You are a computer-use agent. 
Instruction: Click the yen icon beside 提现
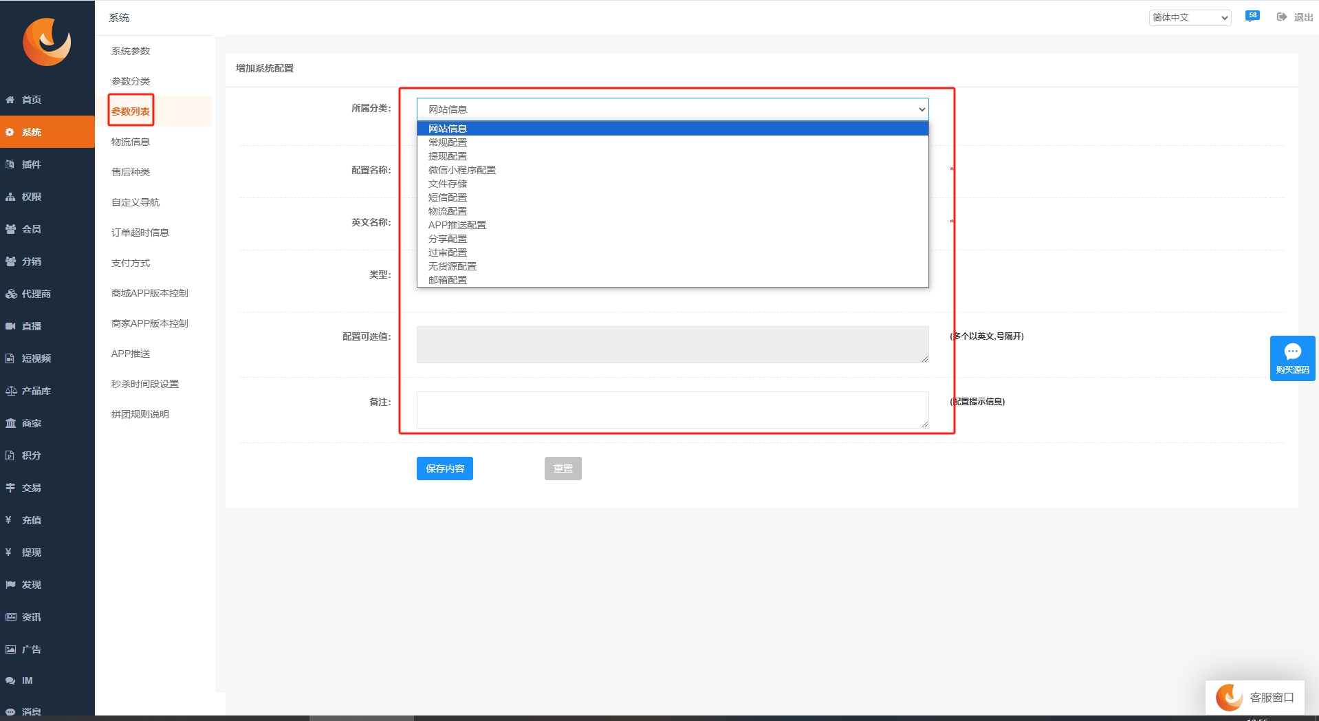click(8, 552)
